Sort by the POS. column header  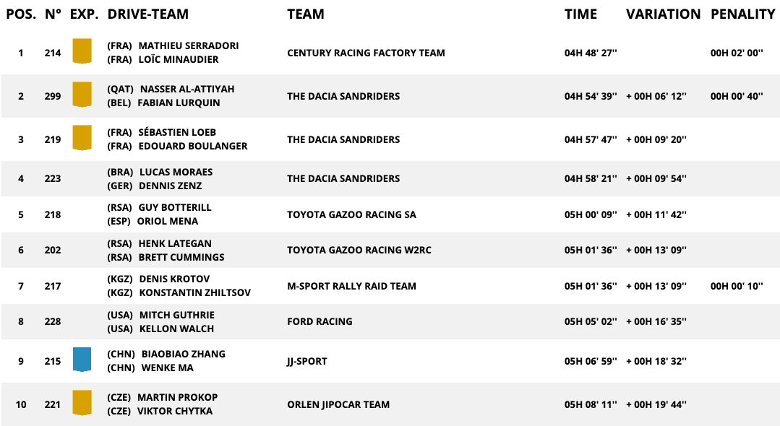click(x=21, y=14)
